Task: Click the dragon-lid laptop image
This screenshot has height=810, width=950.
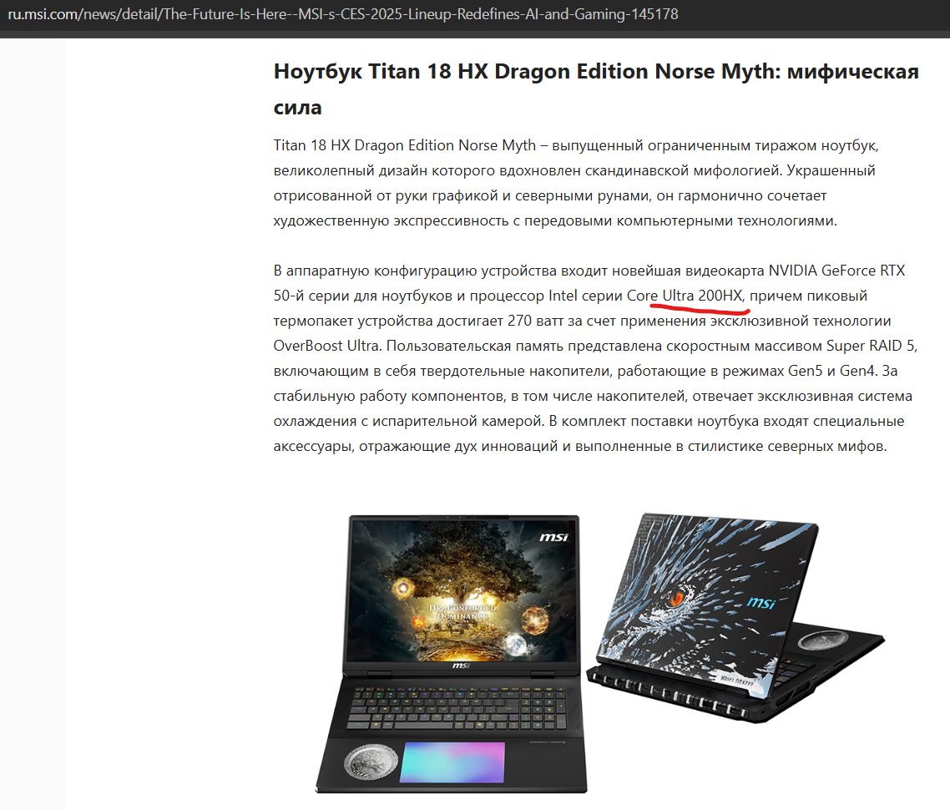Action: click(x=735, y=618)
